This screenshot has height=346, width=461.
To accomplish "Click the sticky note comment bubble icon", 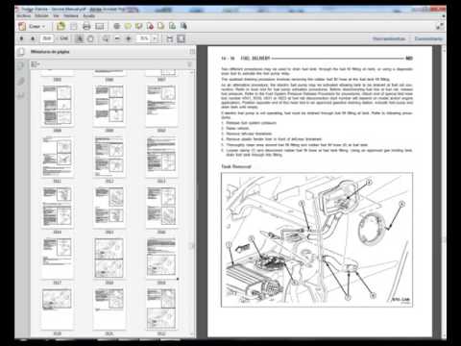I will coord(128,26).
